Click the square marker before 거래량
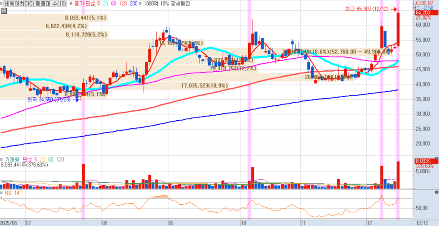The height and width of the screenshot is (226, 439). pyautogui.click(x=2, y=159)
